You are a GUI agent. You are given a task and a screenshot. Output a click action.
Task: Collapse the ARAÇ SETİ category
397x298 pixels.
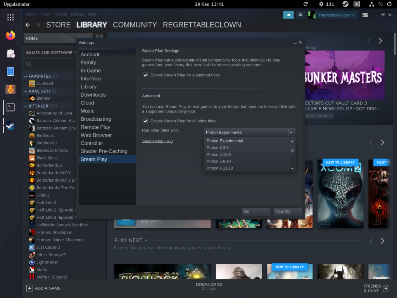(26, 91)
